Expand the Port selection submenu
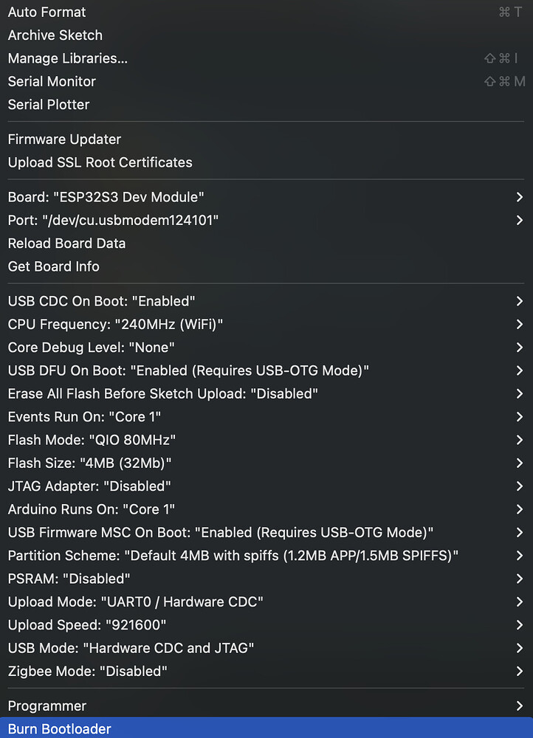 pos(113,220)
